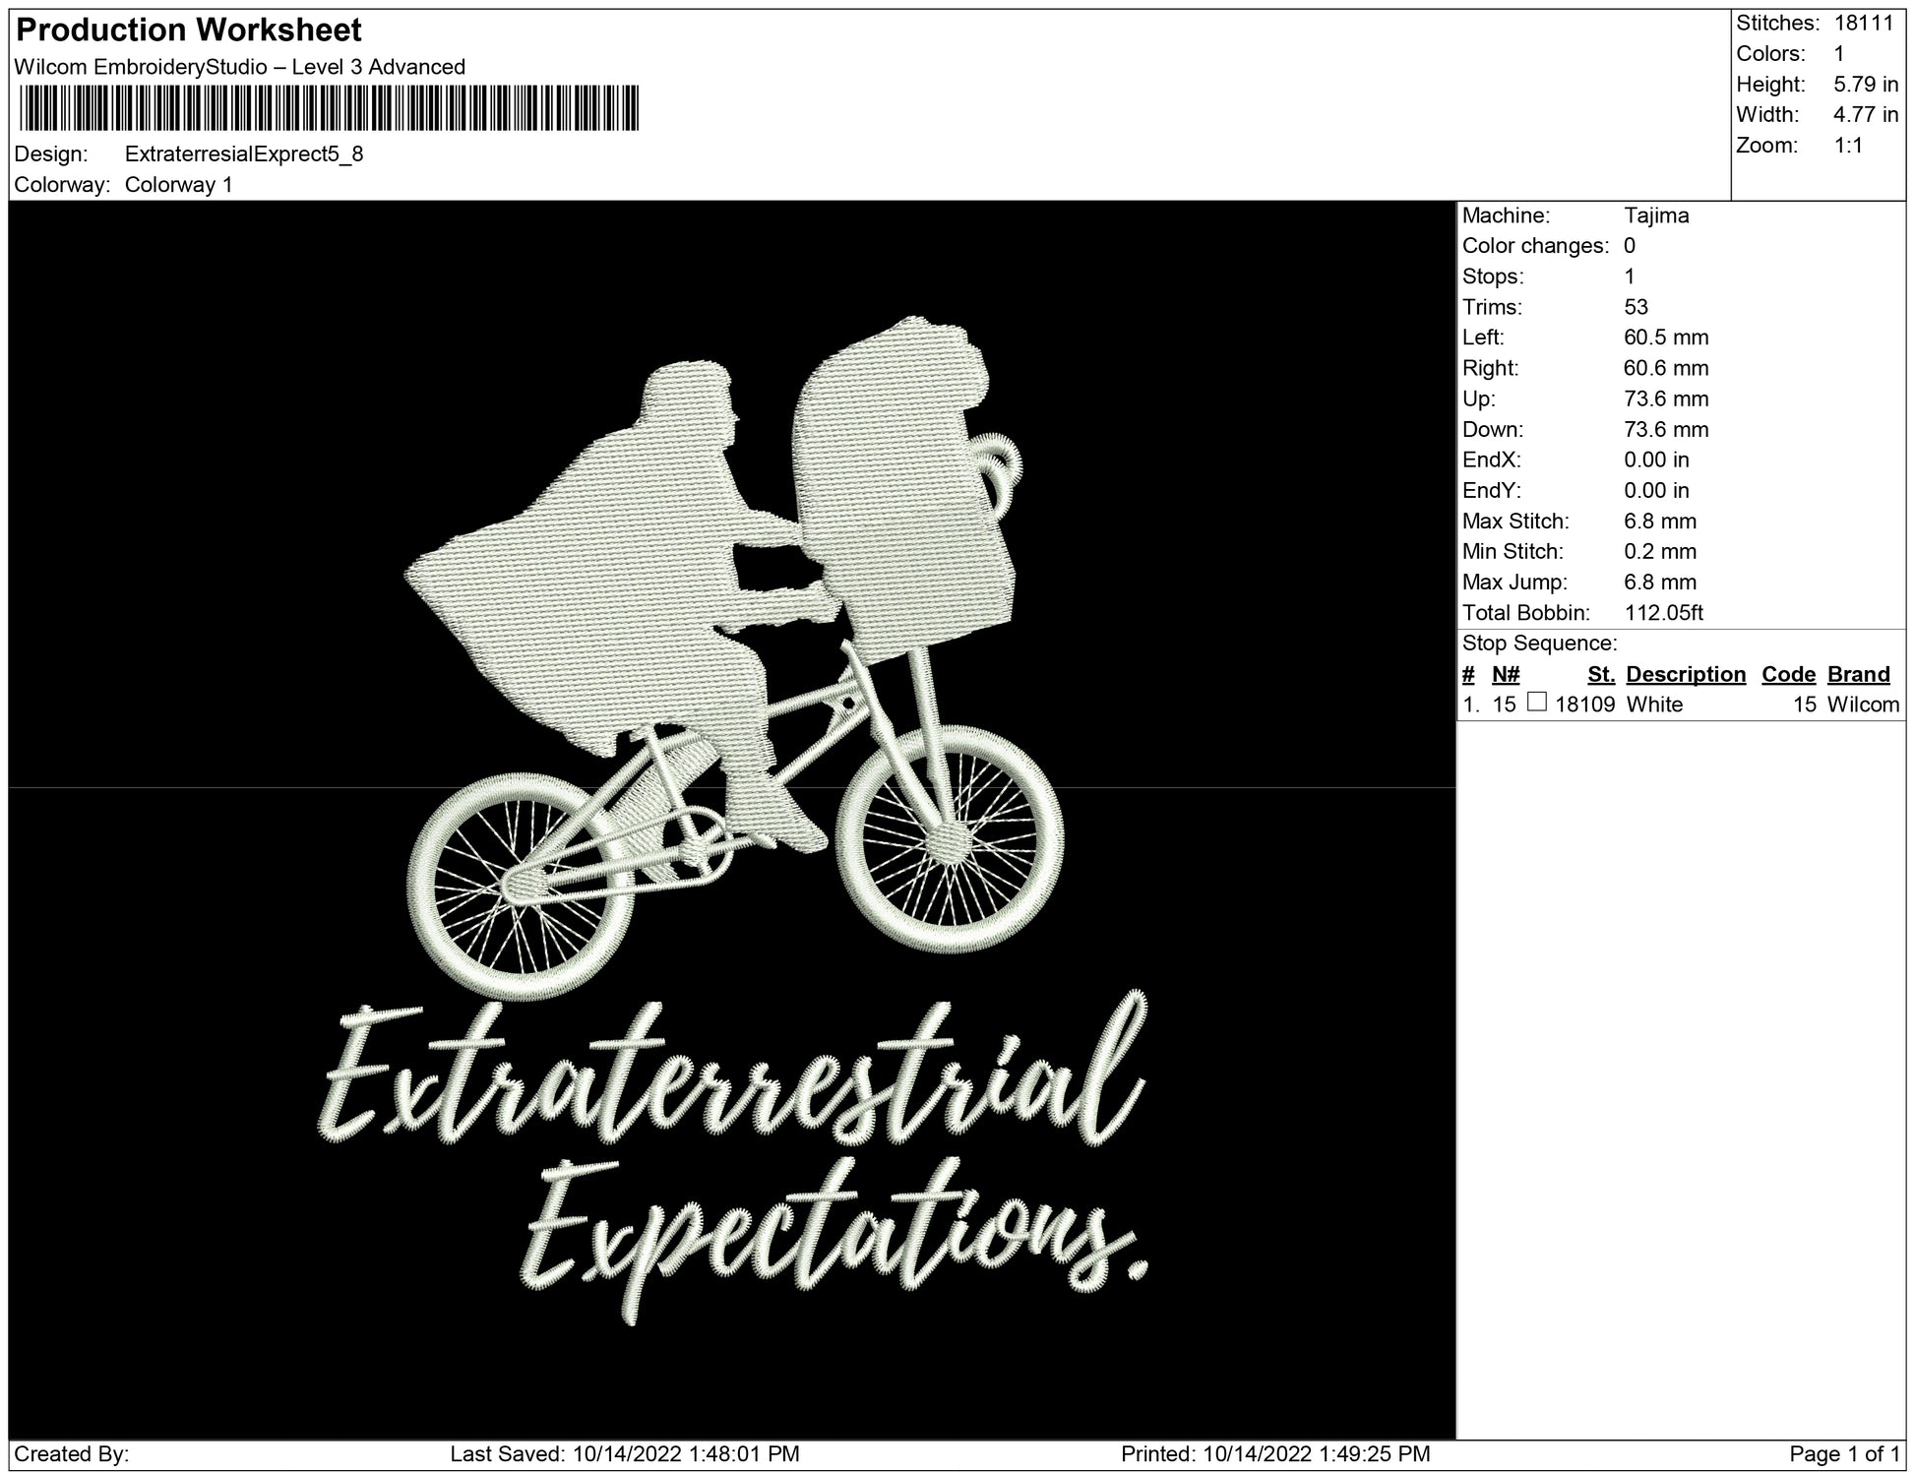Click the Description column header
The height and width of the screenshot is (1473, 1915).
coord(1685,674)
